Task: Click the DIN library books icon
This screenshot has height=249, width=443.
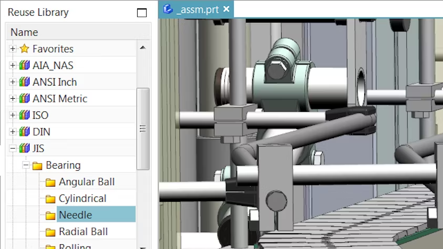Action: (24, 132)
